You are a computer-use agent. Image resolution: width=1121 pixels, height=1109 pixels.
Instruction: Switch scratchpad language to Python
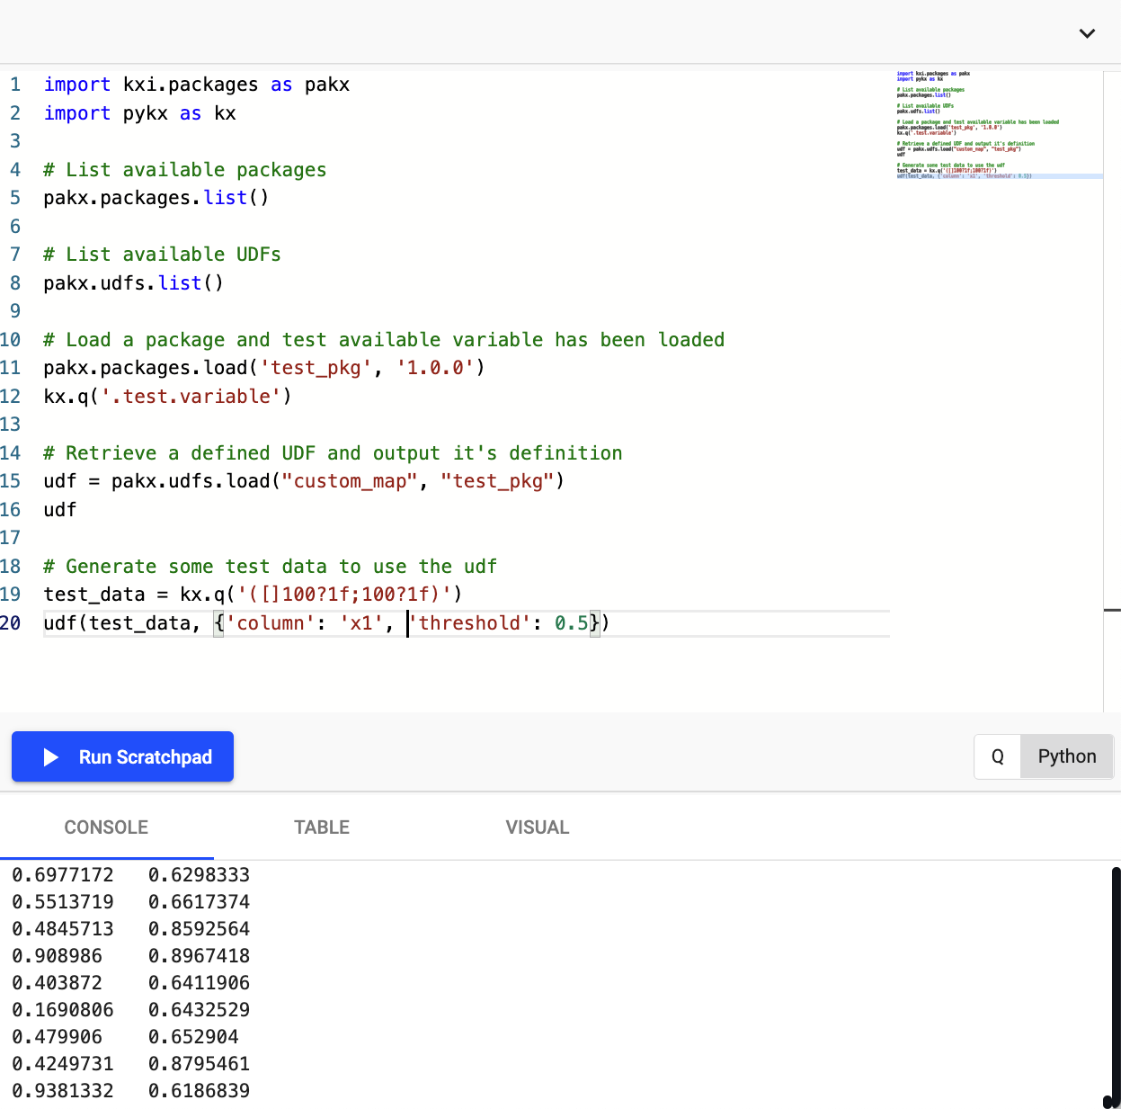[1067, 756]
